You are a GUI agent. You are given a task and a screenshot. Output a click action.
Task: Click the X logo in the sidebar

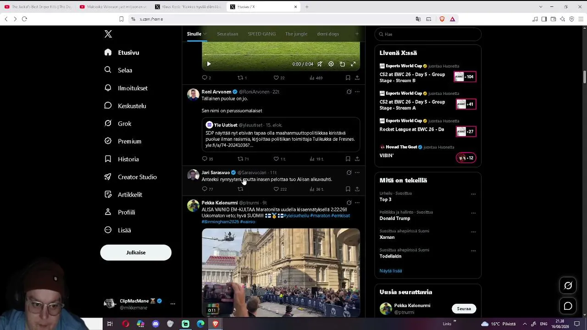pos(108,34)
